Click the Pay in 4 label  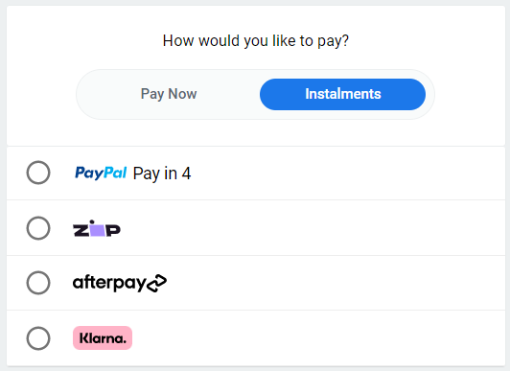[162, 174]
